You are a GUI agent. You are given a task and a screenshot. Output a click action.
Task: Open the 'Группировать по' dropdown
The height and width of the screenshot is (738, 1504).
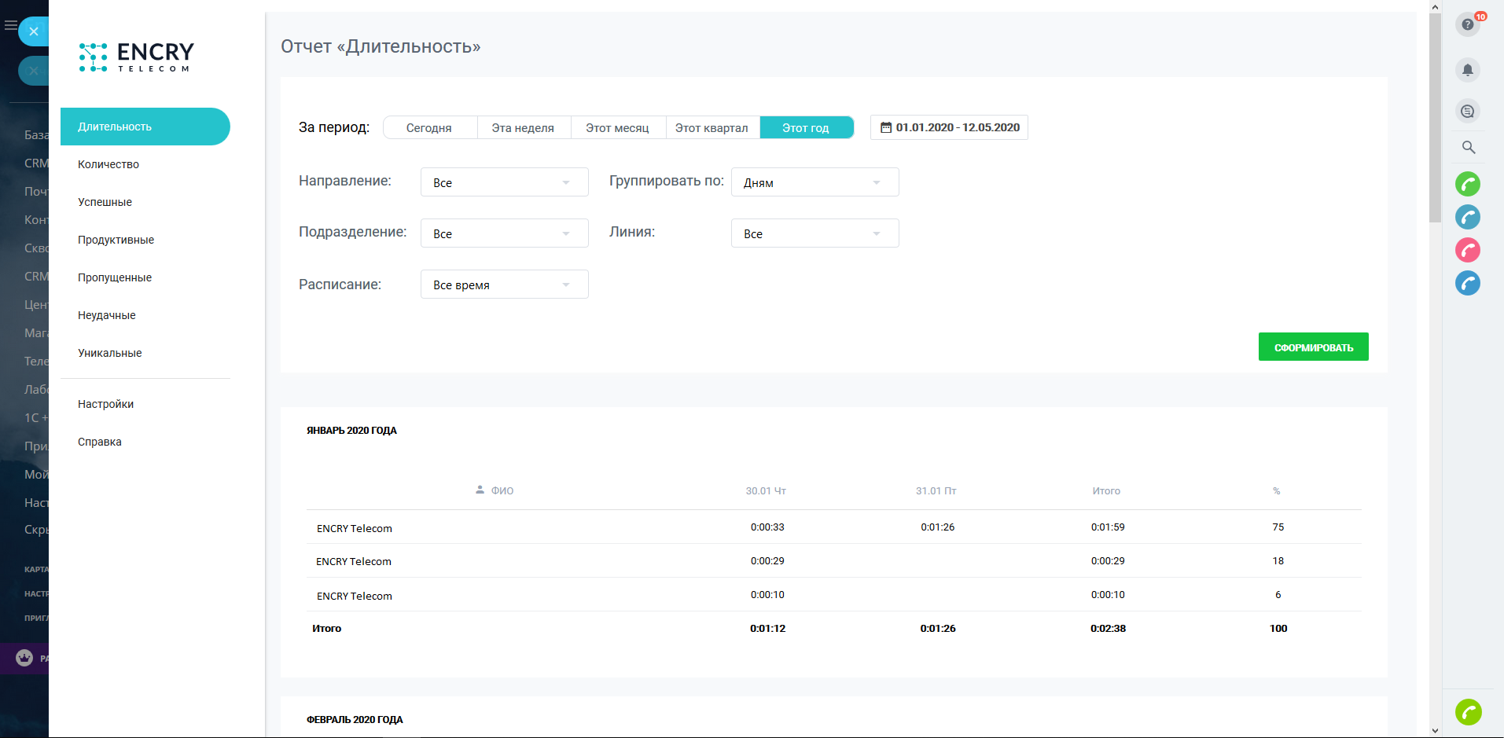pos(815,182)
